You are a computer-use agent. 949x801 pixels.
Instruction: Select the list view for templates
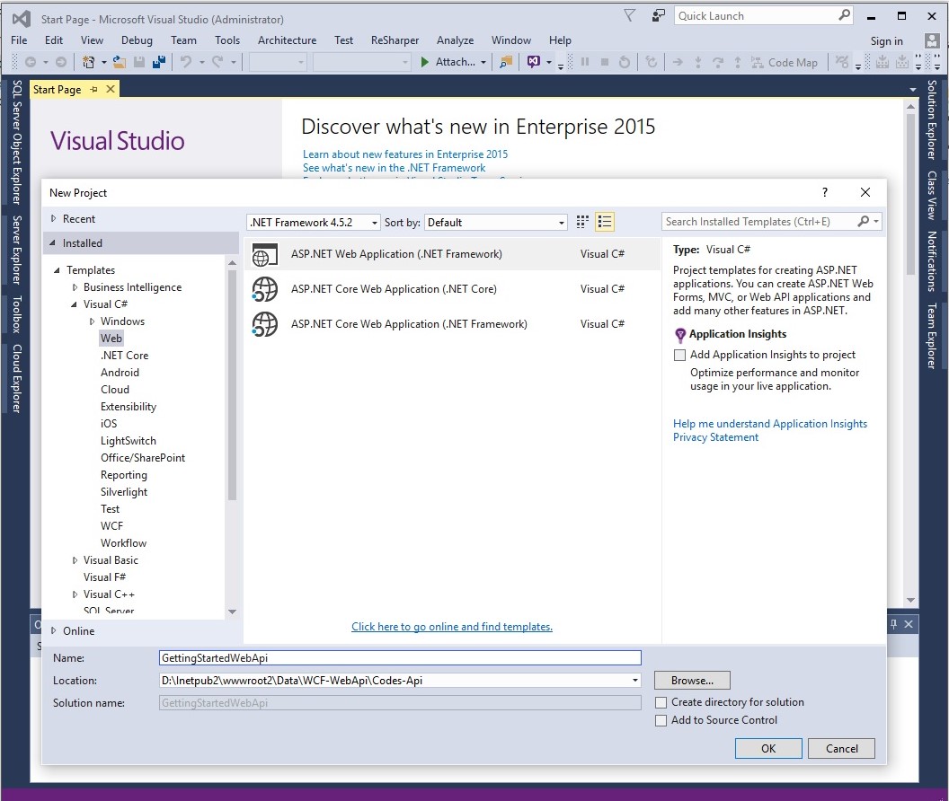(604, 221)
